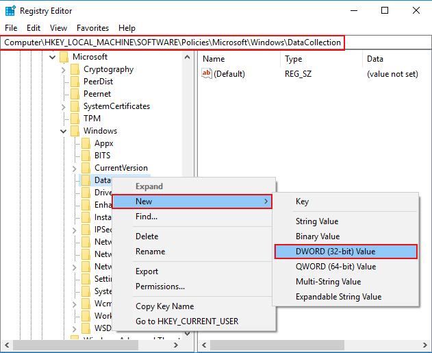Click the SystemCertificates folder icon
The height and width of the screenshot is (353, 432).
(75, 106)
